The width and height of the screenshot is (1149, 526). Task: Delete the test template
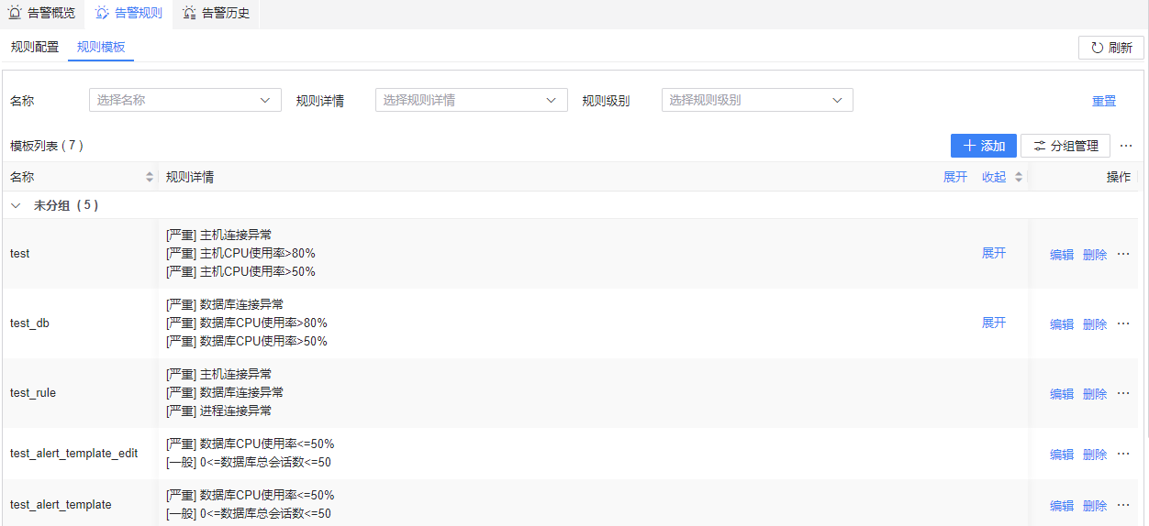tap(1095, 255)
